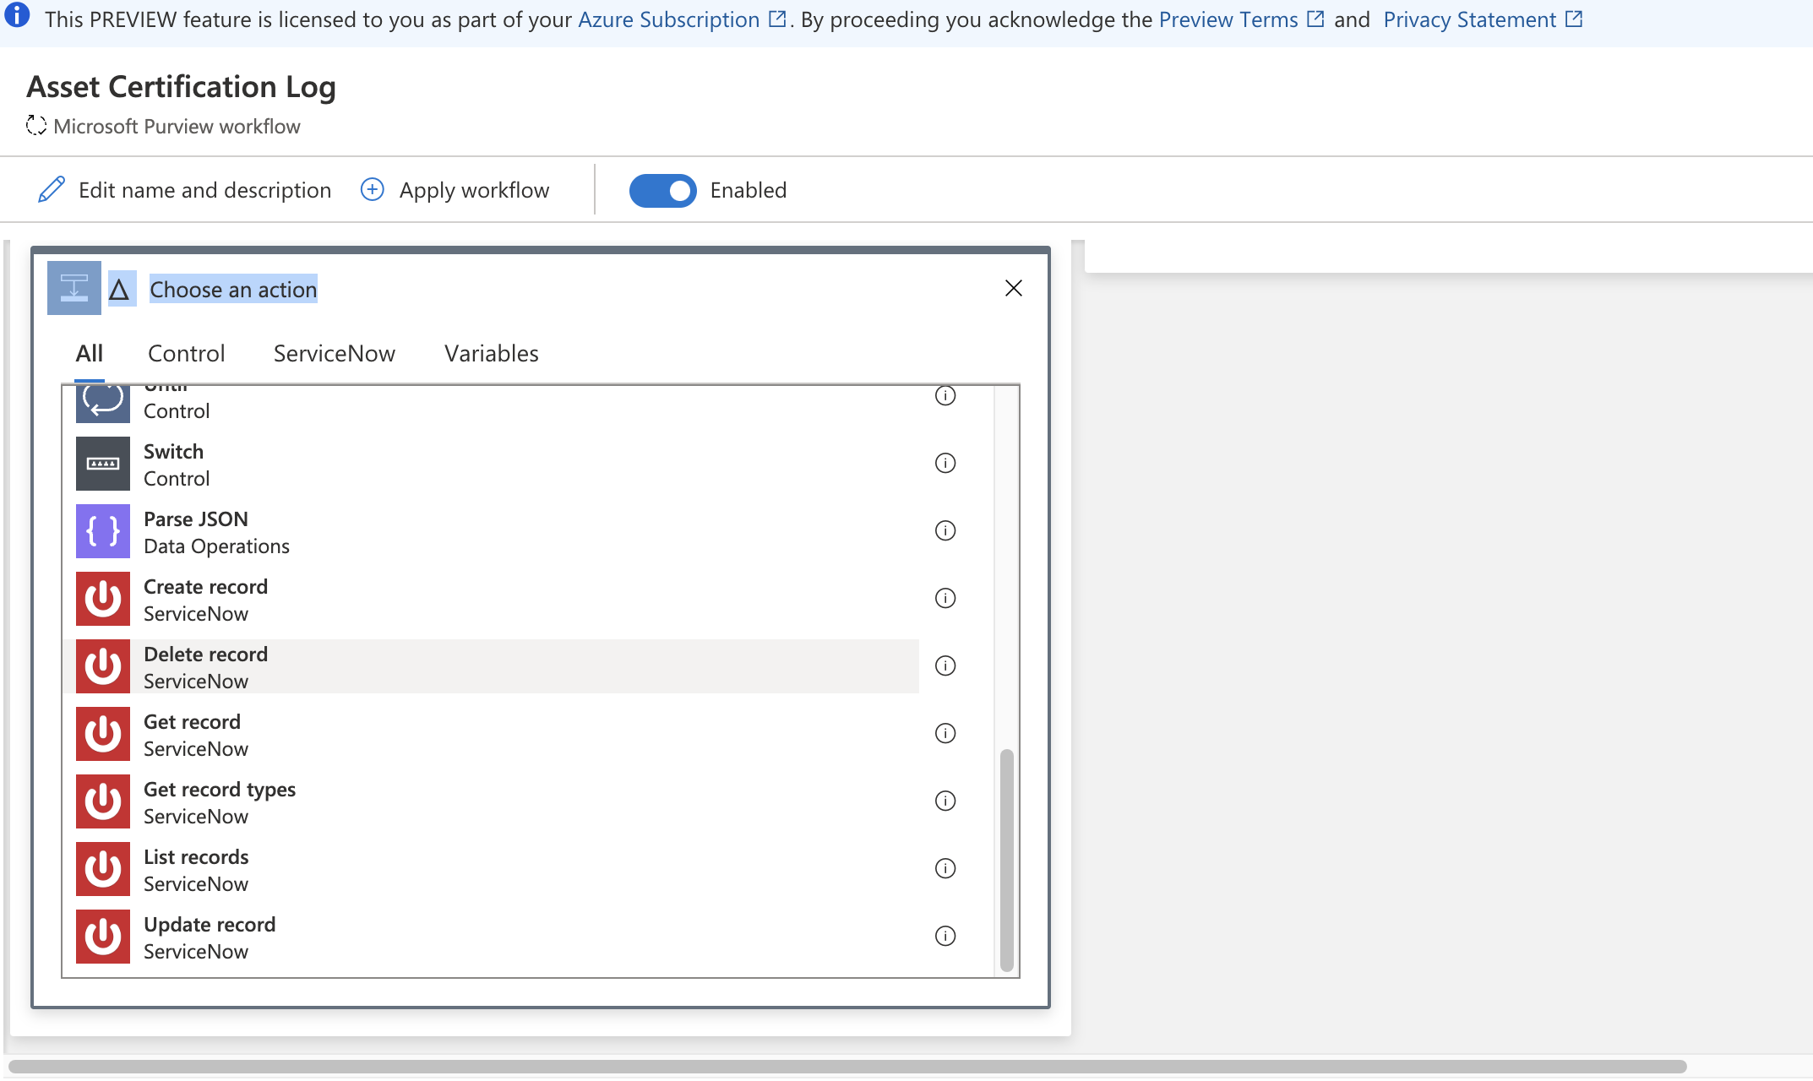Disable the Enabled workflow toggle

pos(663,190)
